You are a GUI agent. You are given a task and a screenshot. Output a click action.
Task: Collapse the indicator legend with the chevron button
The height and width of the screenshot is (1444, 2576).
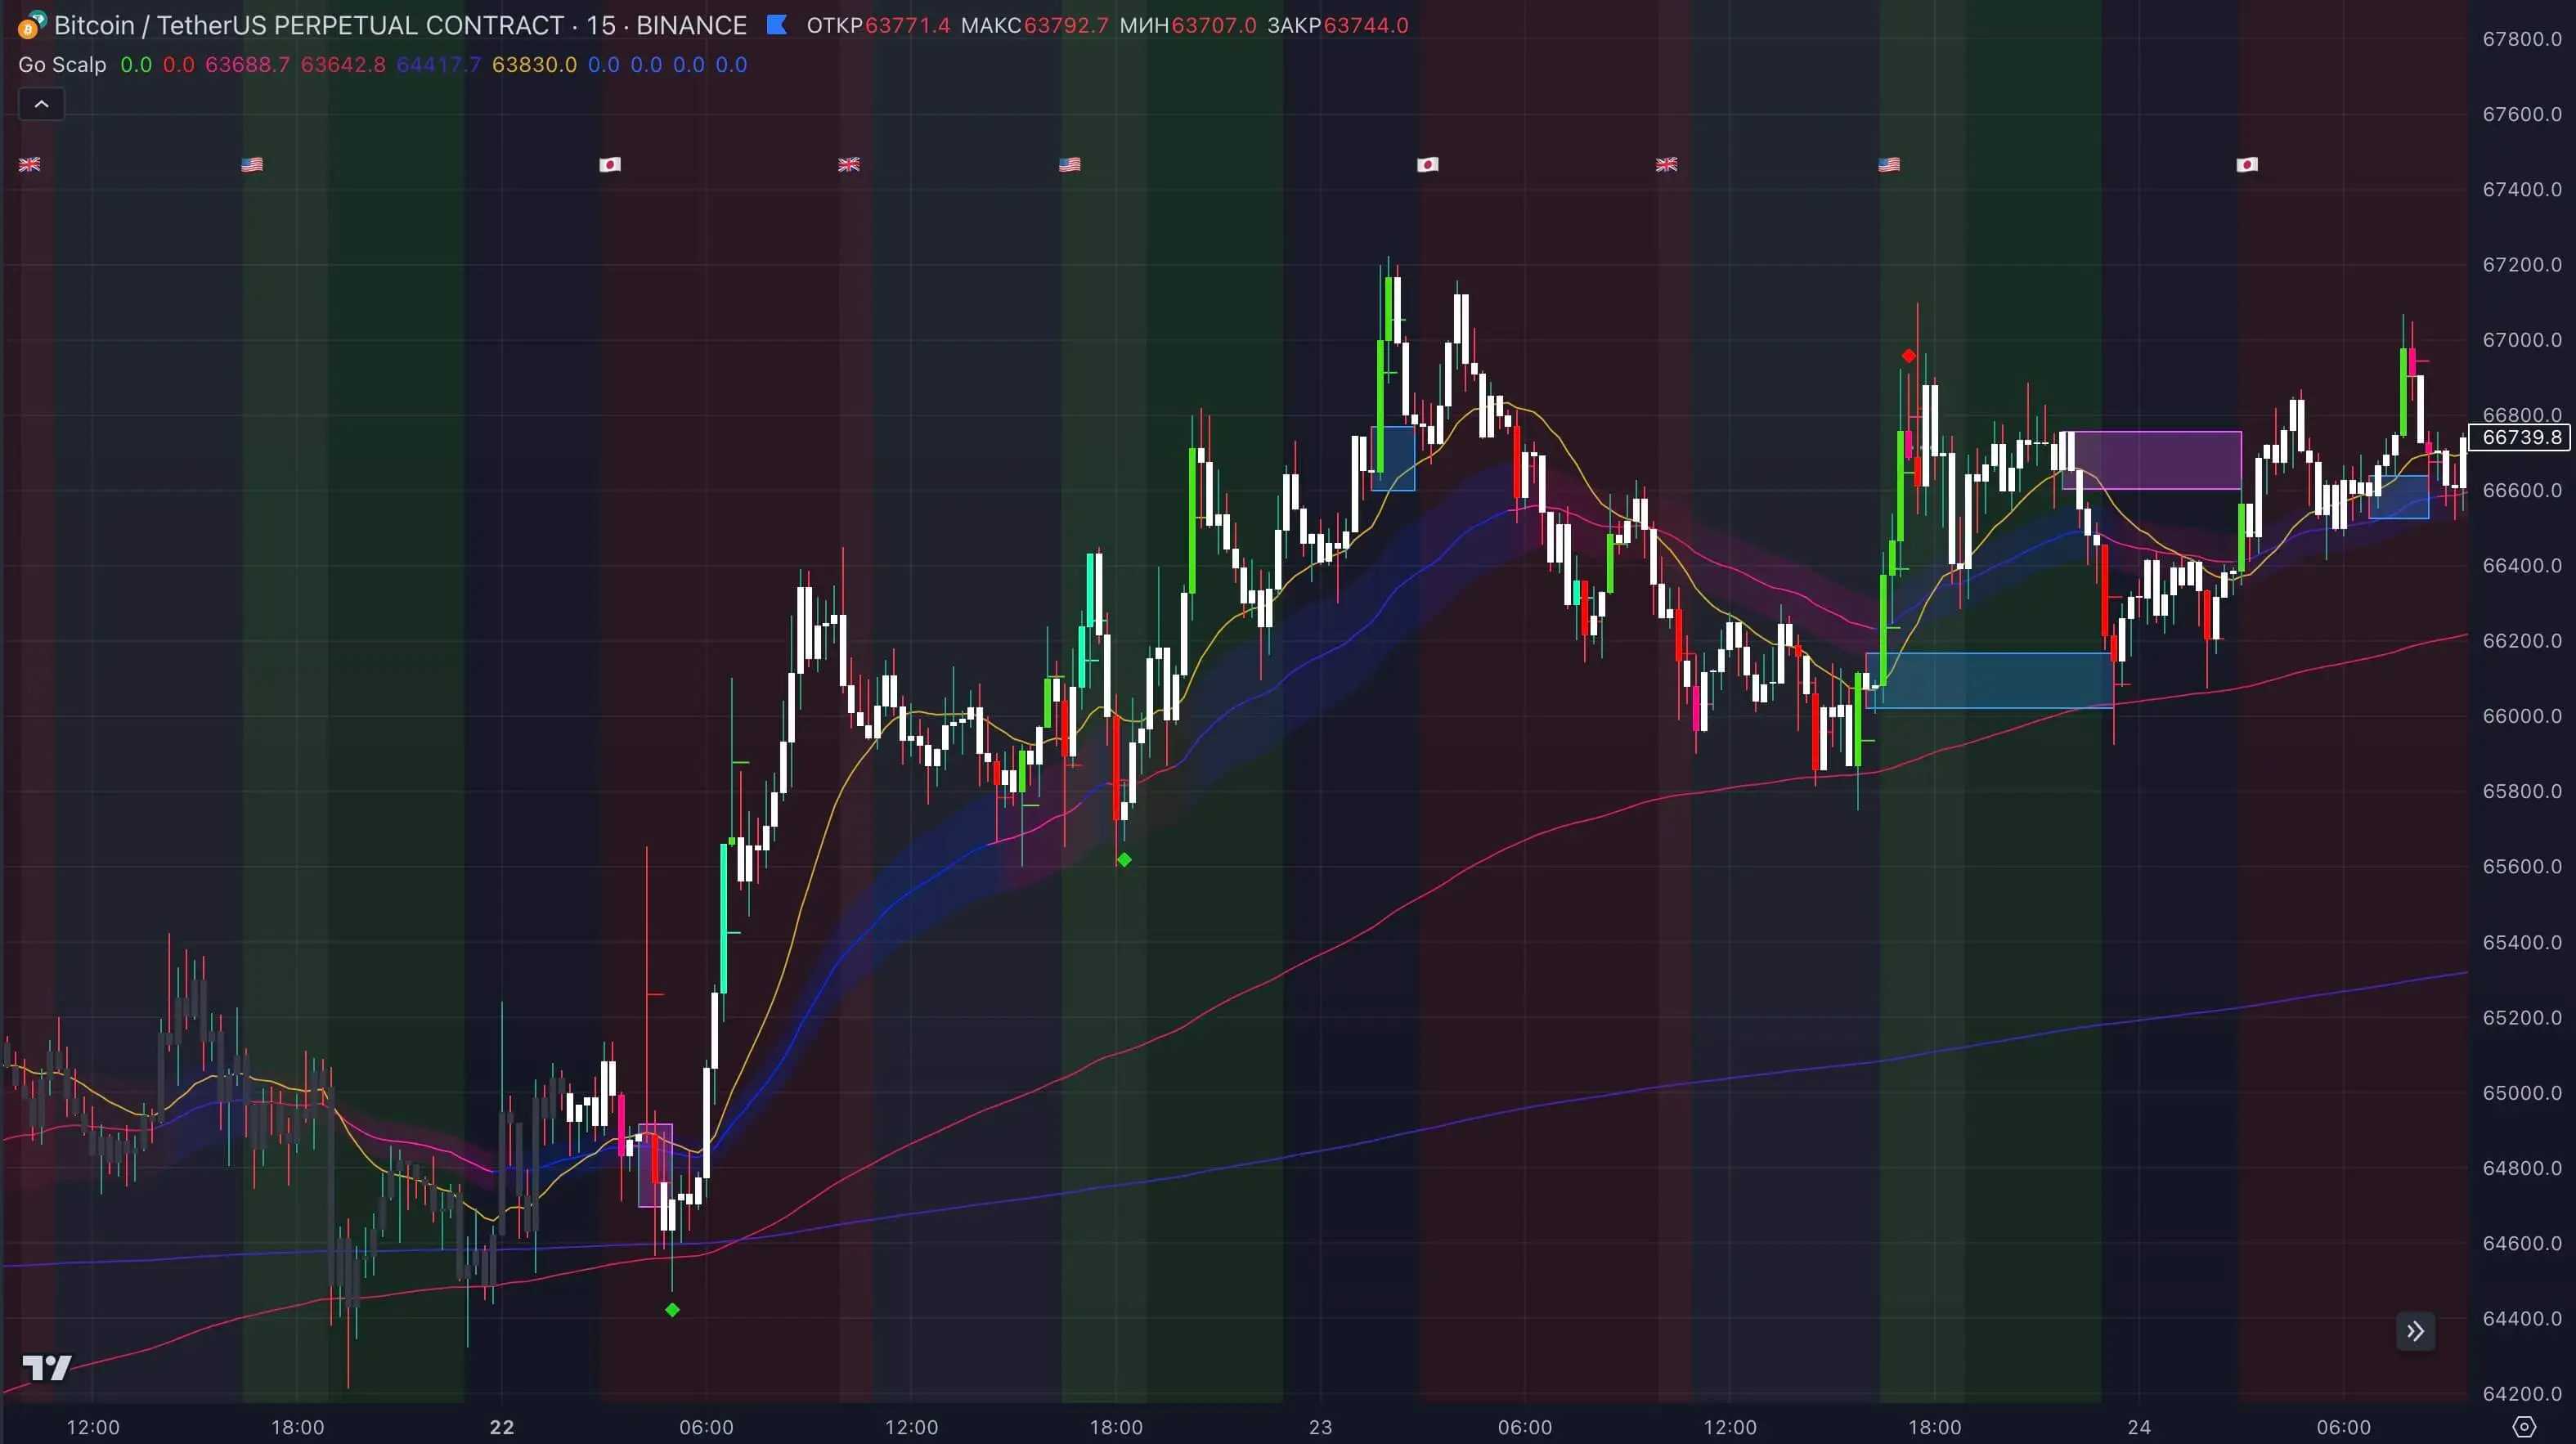tap(41, 104)
